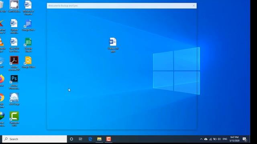Select the Word document inside the transparent window
The height and width of the screenshot is (144, 257).
tap(113, 45)
